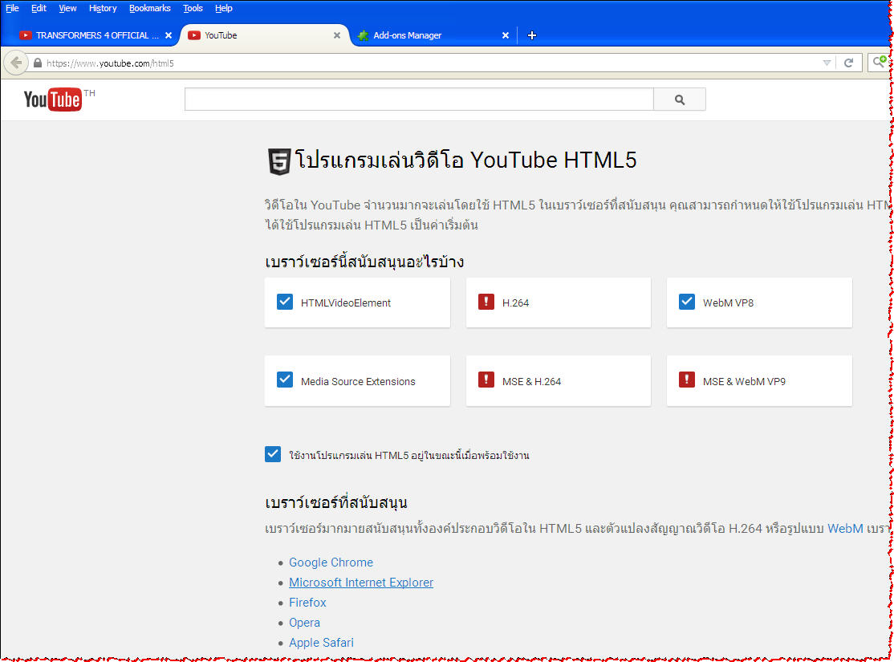Open the Help menu
Viewport: 894px width, 662px height.
(x=223, y=8)
